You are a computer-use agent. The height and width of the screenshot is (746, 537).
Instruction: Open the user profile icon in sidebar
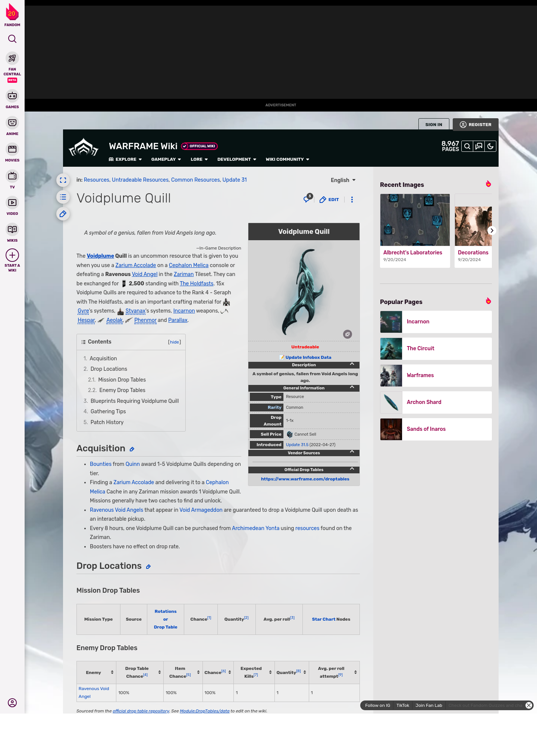12,703
